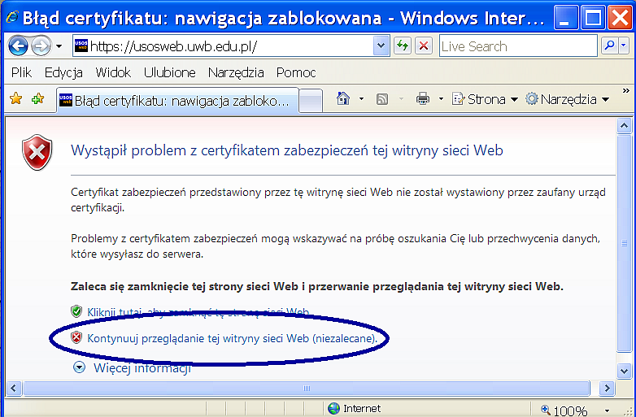Viewport: 636px width, 417px height.
Task: Click the RSS feeds icon
Action: (382, 99)
